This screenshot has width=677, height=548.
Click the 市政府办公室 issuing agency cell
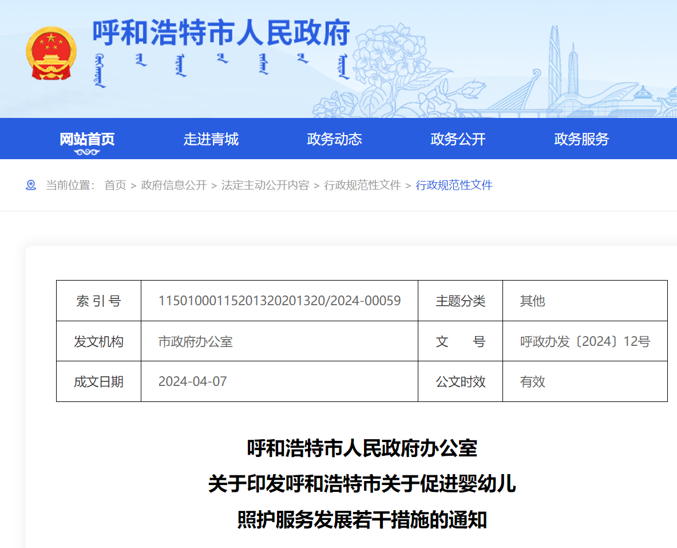195,342
